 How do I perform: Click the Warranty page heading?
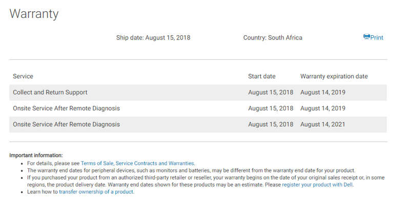(34, 14)
